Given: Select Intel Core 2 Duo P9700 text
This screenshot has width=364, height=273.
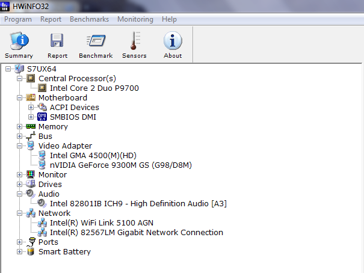Looking at the screenshot, I should [x=94, y=88].
